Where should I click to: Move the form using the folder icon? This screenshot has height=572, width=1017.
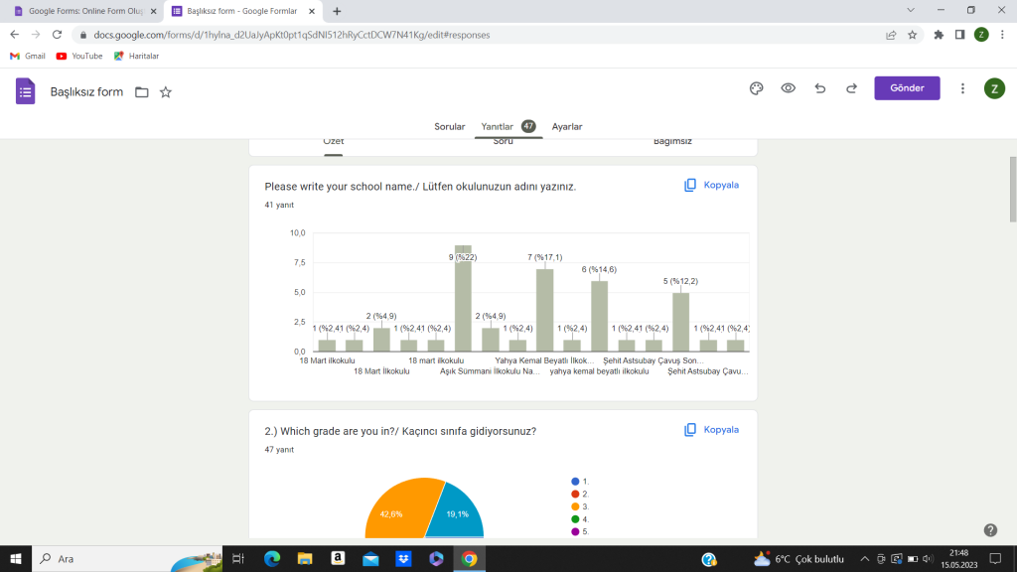[x=141, y=90]
